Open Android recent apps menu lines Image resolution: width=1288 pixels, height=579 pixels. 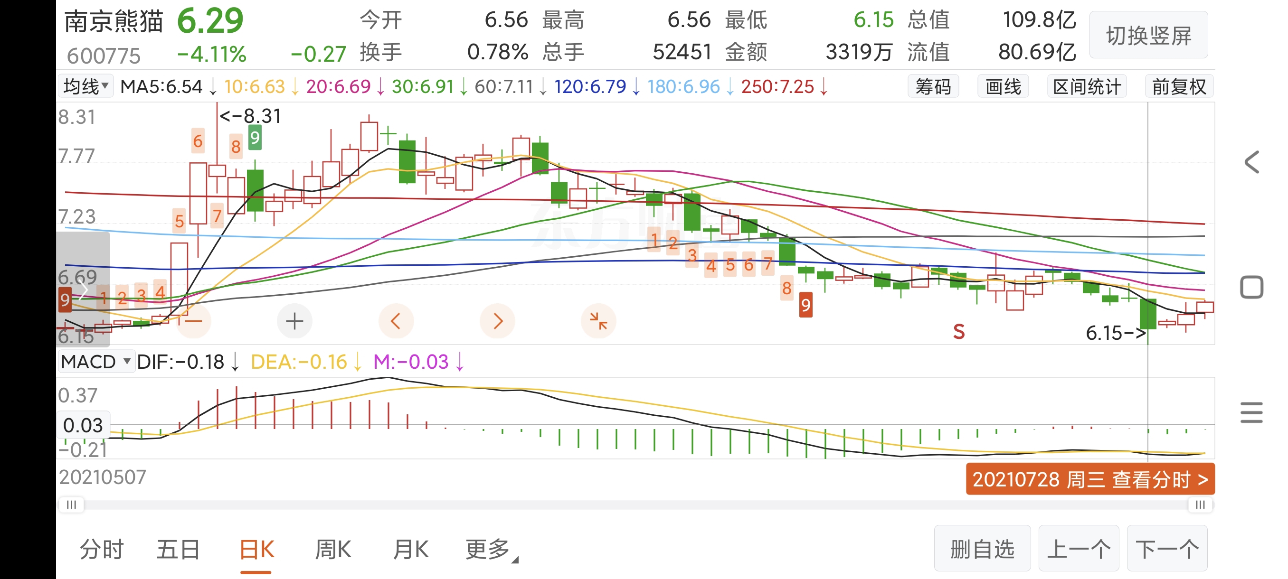pyautogui.click(x=1251, y=412)
